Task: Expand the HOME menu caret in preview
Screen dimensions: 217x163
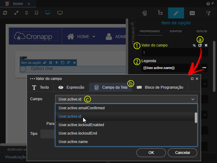Action: pos(94,37)
